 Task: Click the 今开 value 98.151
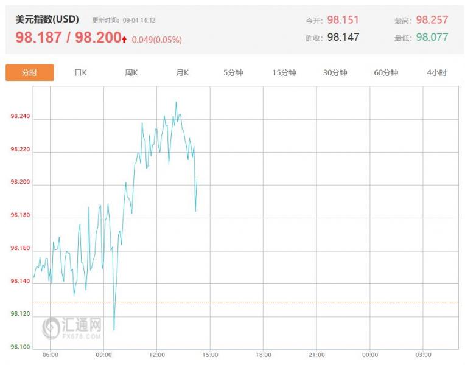[x=343, y=20]
